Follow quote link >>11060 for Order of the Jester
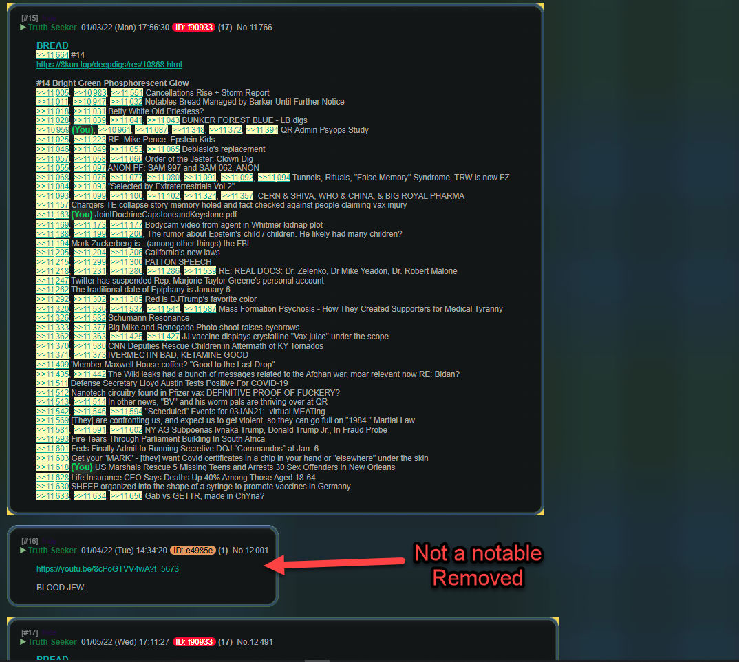The width and height of the screenshot is (739, 662). click(127, 159)
